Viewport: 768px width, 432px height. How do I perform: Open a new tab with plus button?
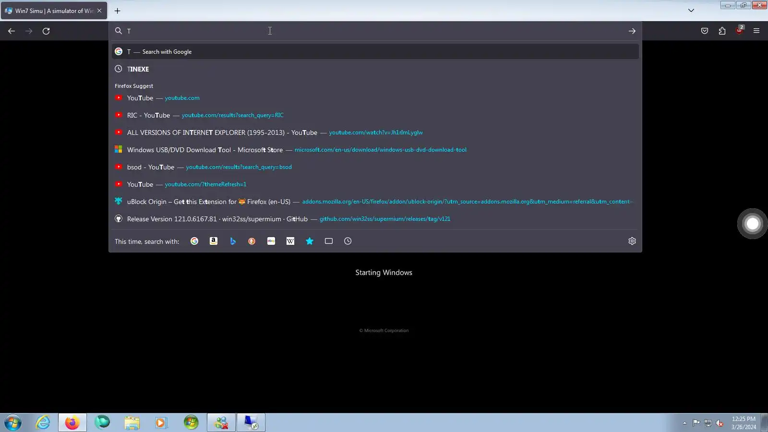(117, 11)
